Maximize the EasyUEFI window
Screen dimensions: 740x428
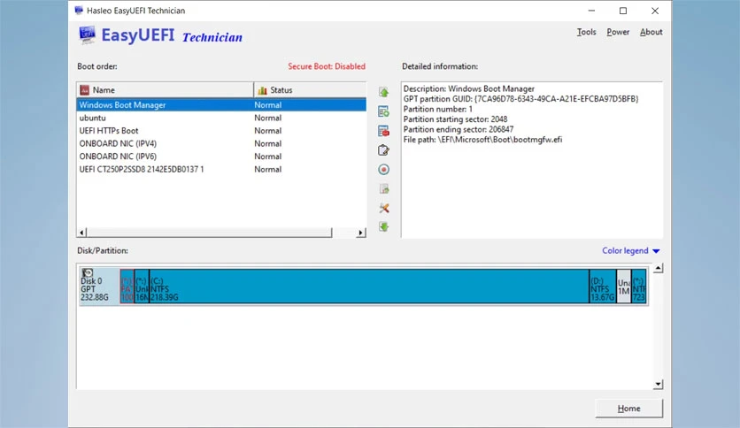pyautogui.click(x=623, y=11)
